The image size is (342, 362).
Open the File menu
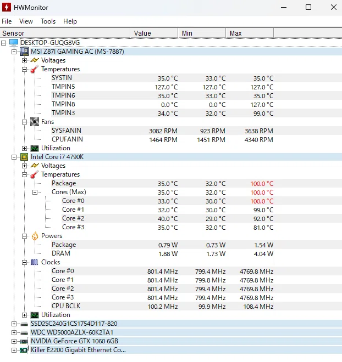[7, 21]
